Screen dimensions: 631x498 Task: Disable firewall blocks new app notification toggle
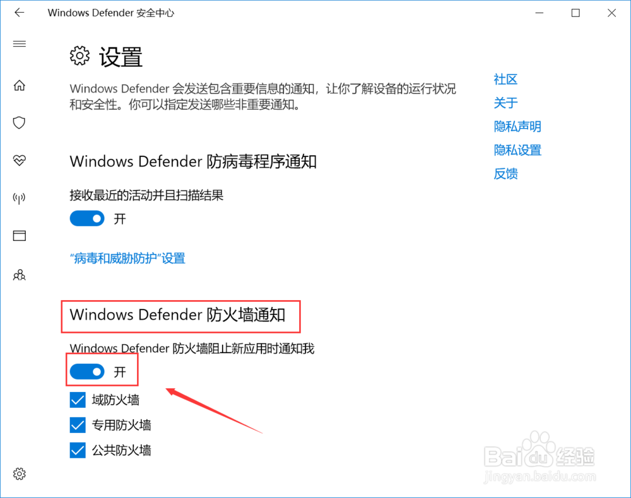coord(87,372)
